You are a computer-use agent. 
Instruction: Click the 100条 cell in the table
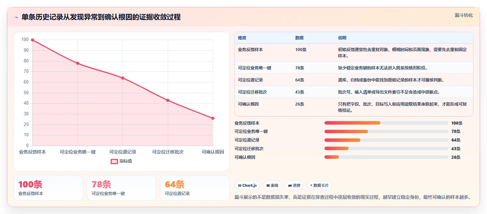301,49
